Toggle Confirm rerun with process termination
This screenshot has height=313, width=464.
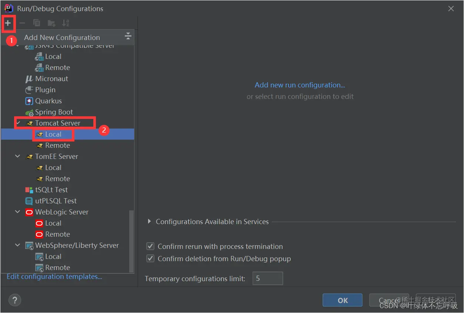pyautogui.click(x=150, y=246)
